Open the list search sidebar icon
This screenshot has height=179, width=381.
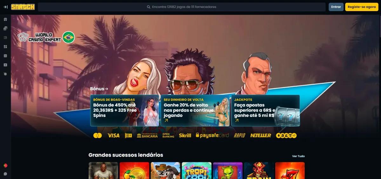5,38
